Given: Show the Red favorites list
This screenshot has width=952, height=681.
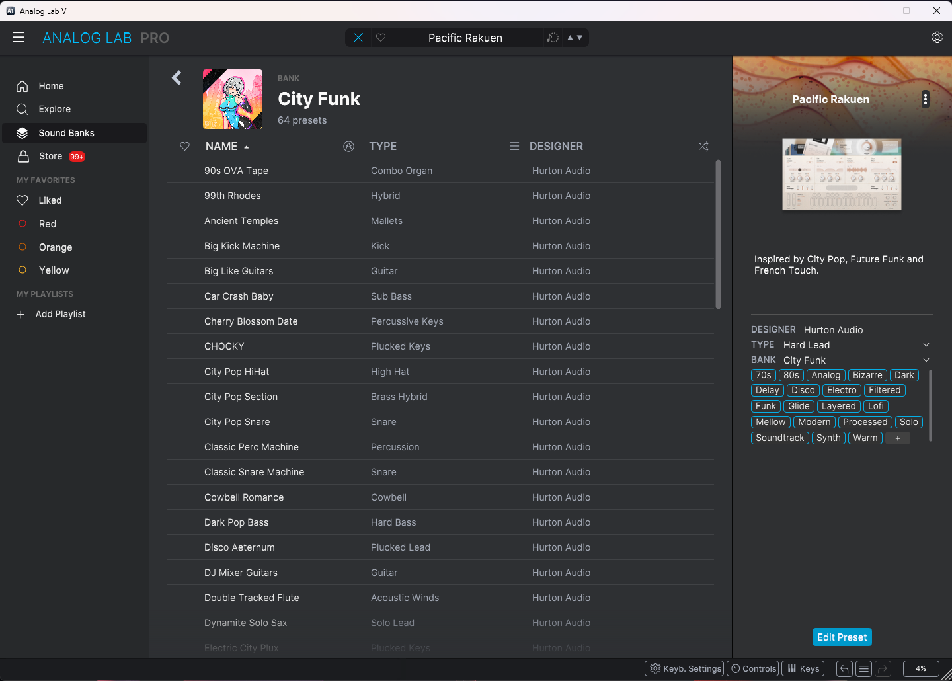Looking at the screenshot, I should [x=75, y=224].
